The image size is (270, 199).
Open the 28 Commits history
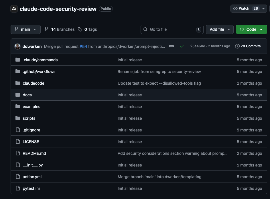248,46
